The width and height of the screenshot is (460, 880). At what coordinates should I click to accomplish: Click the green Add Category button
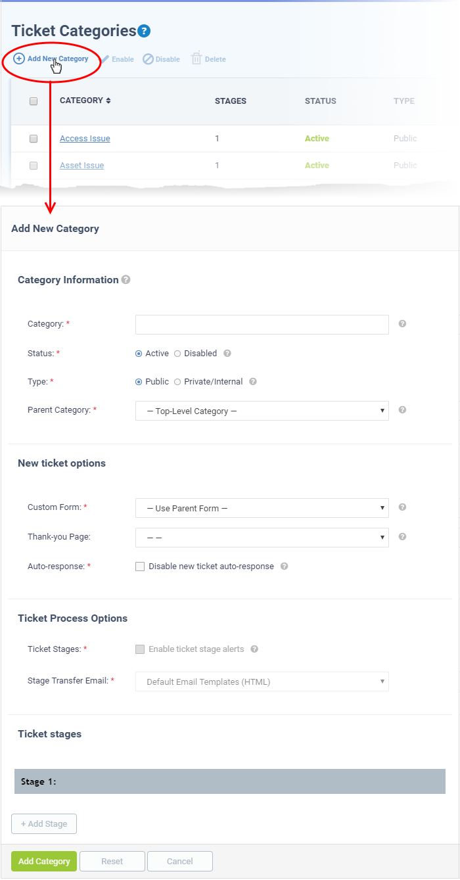tap(44, 861)
